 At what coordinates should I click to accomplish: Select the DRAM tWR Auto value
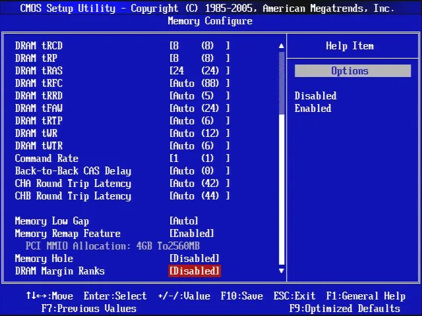click(199, 133)
